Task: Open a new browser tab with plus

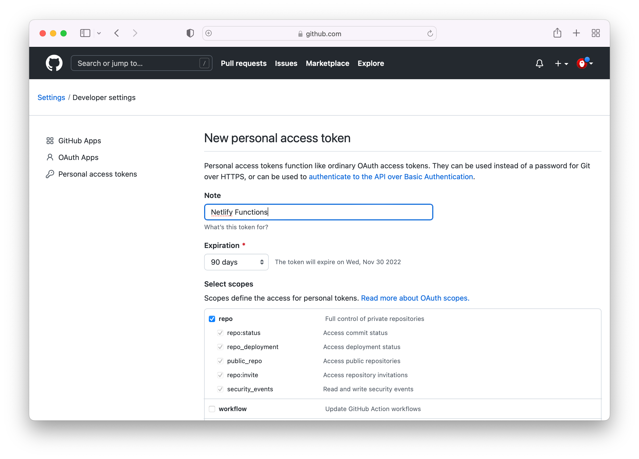Action: click(x=576, y=33)
